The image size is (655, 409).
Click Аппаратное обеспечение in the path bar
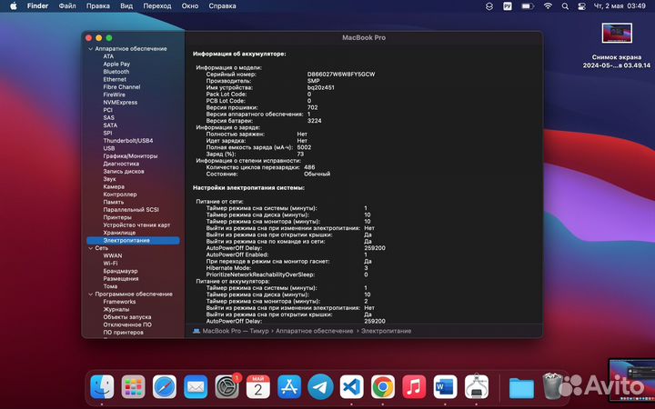pyautogui.click(x=314, y=331)
